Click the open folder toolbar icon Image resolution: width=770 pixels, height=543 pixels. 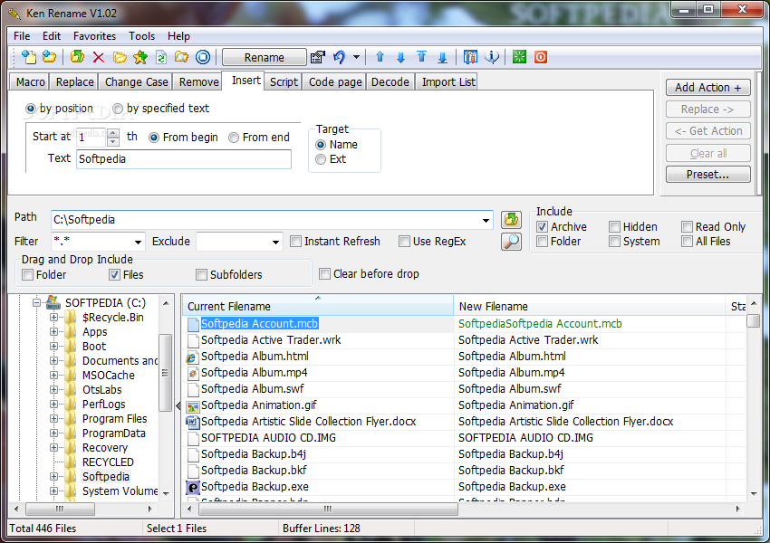(x=120, y=57)
